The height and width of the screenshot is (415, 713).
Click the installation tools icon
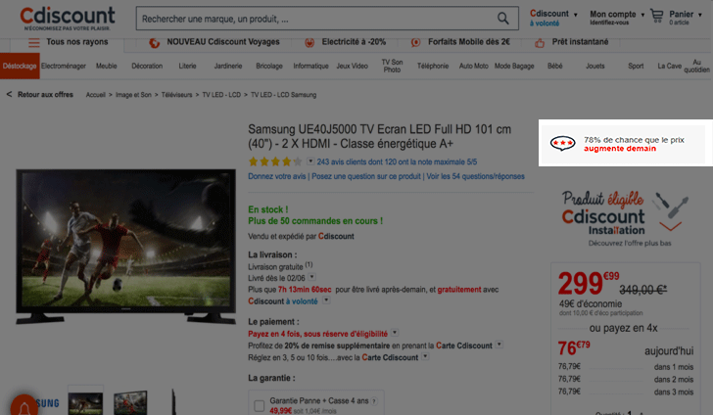[x=671, y=205]
